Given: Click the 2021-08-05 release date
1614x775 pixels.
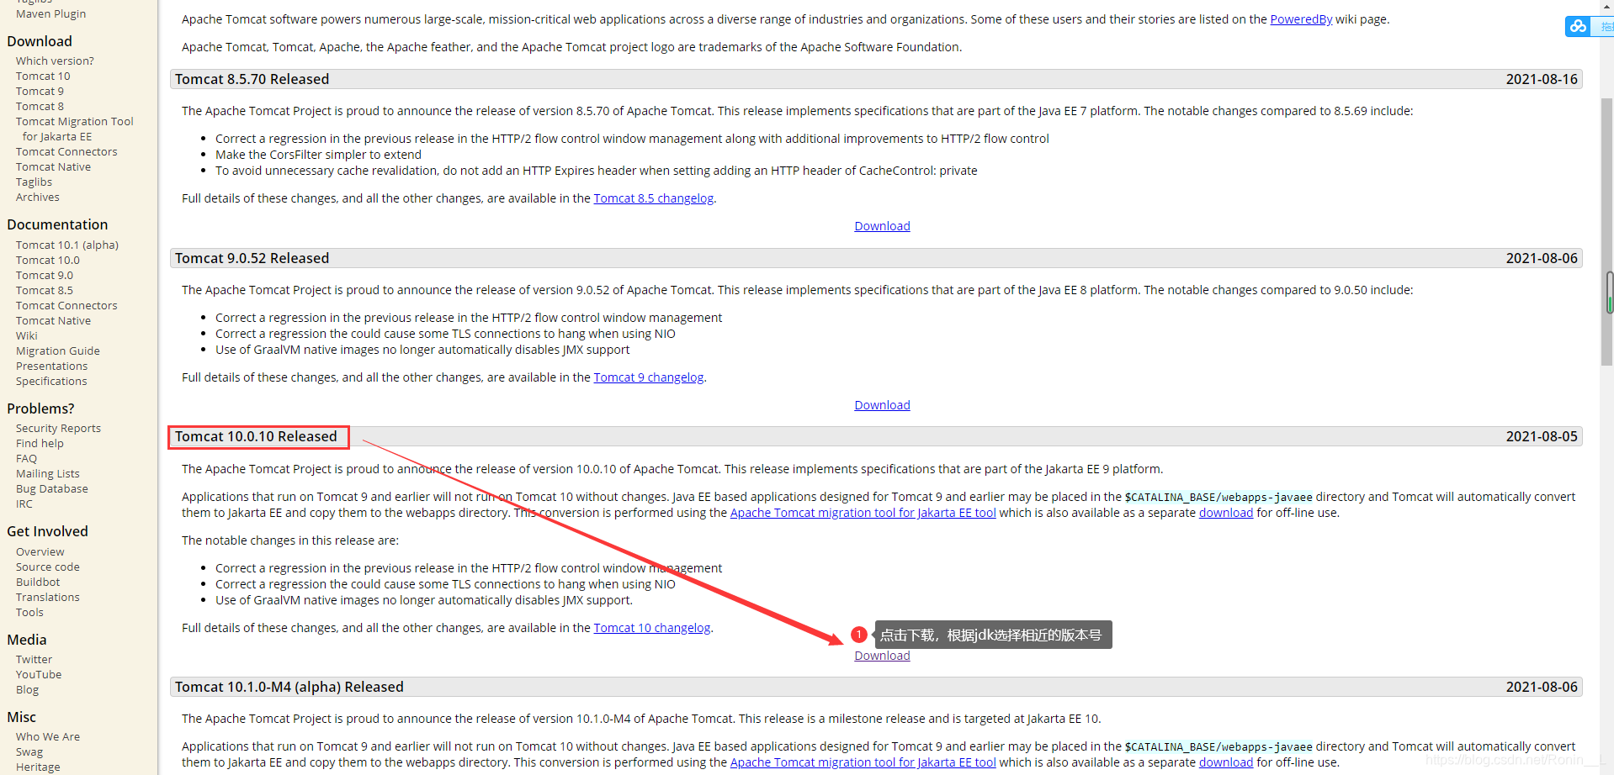Looking at the screenshot, I should (x=1542, y=436).
